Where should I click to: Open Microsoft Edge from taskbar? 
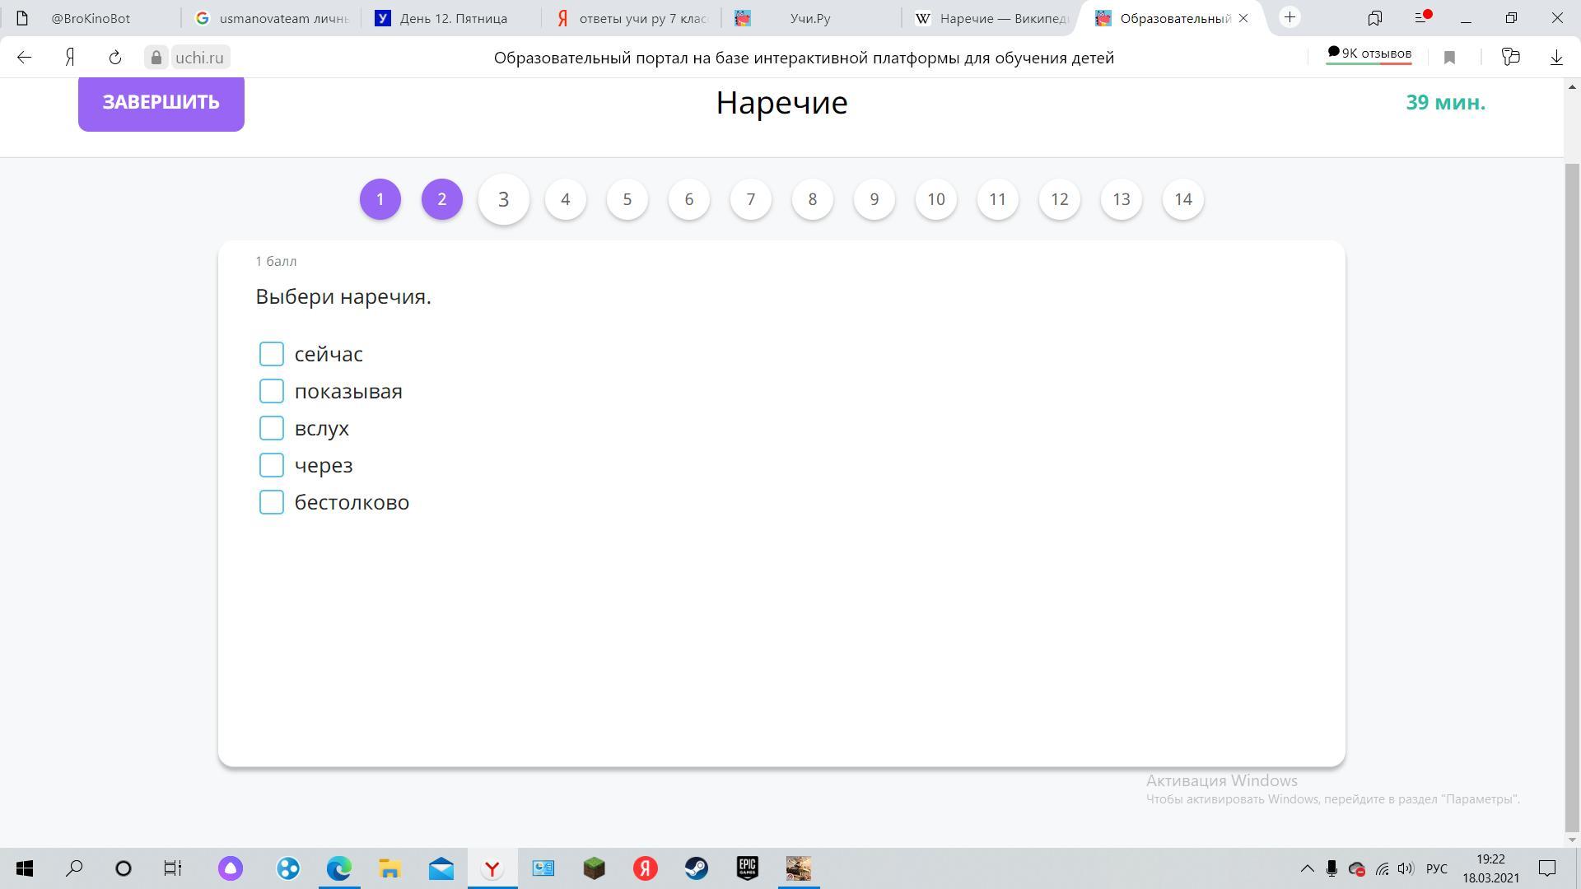point(339,868)
